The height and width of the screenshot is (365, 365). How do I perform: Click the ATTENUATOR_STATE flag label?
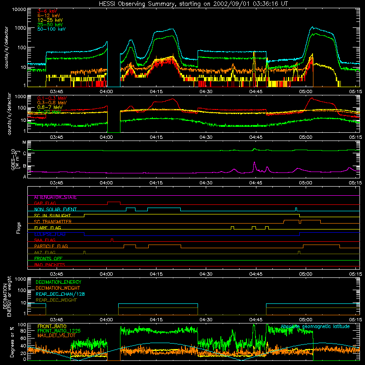tap(55, 198)
